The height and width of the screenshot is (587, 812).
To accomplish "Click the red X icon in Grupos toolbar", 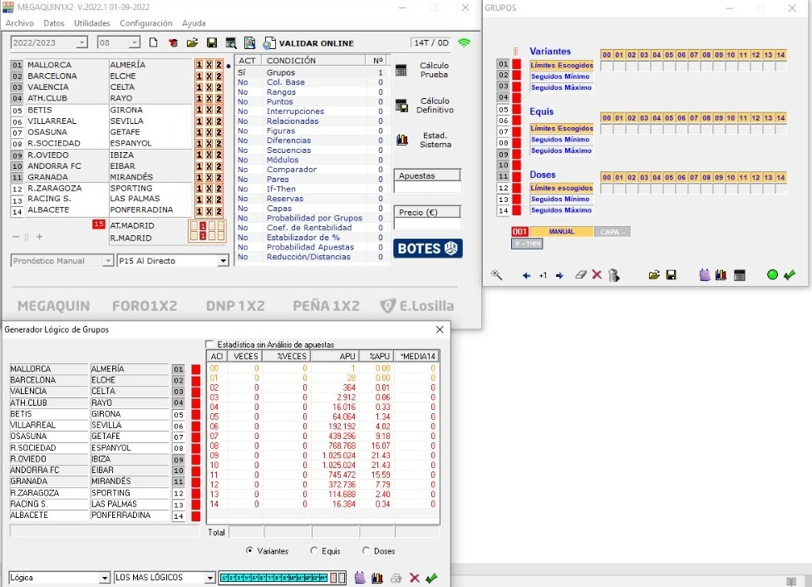I will click(597, 274).
